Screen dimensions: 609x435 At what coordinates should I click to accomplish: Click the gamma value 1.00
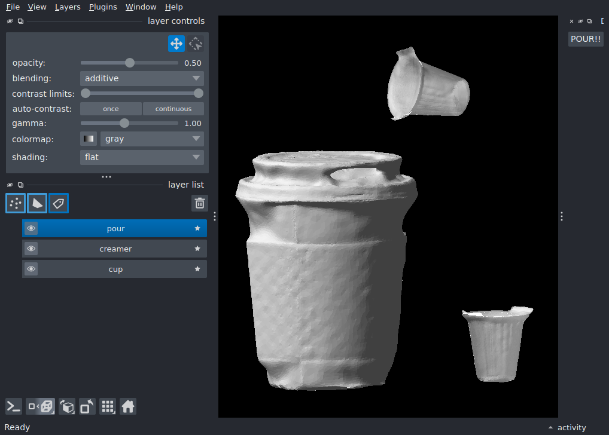[193, 124]
